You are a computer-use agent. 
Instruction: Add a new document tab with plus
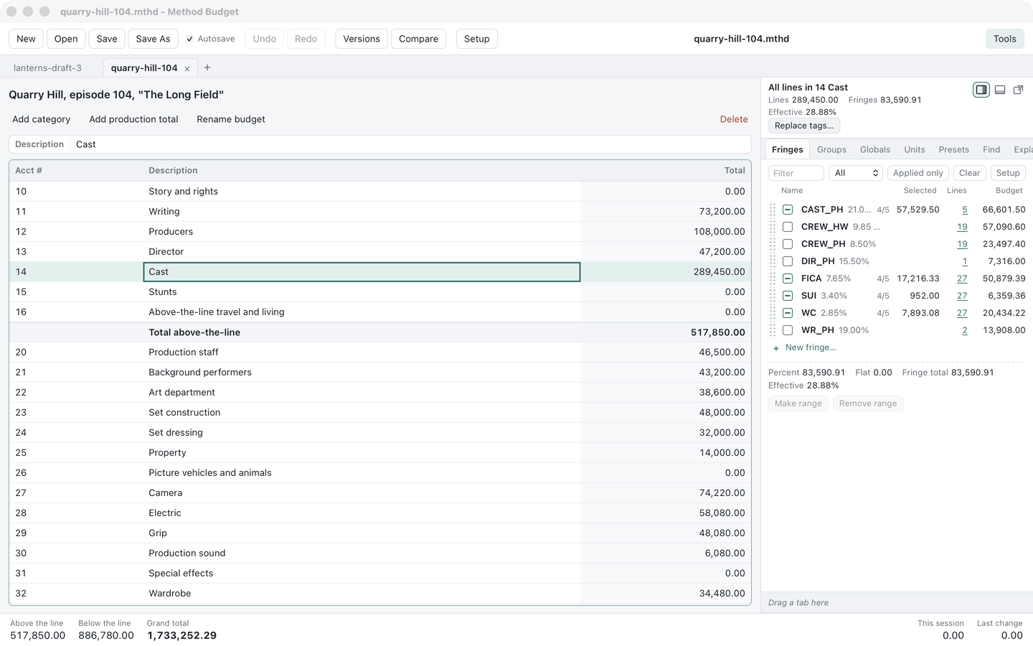pyautogui.click(x=207, y=67)
